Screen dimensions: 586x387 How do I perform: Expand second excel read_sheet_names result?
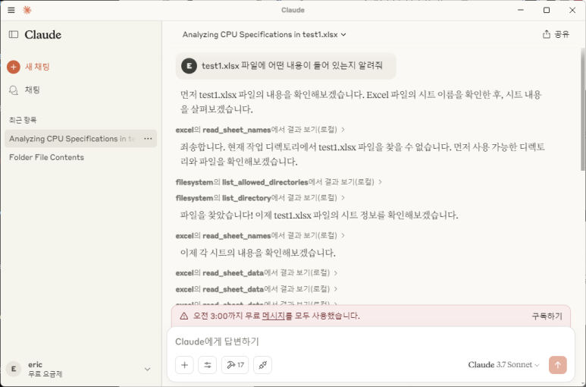[260, 235]
